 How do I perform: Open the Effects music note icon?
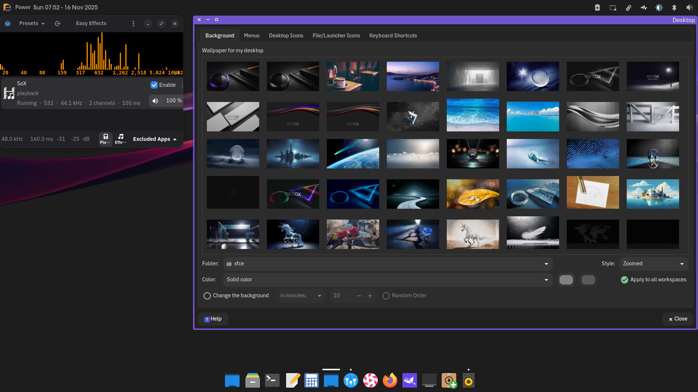121,139
